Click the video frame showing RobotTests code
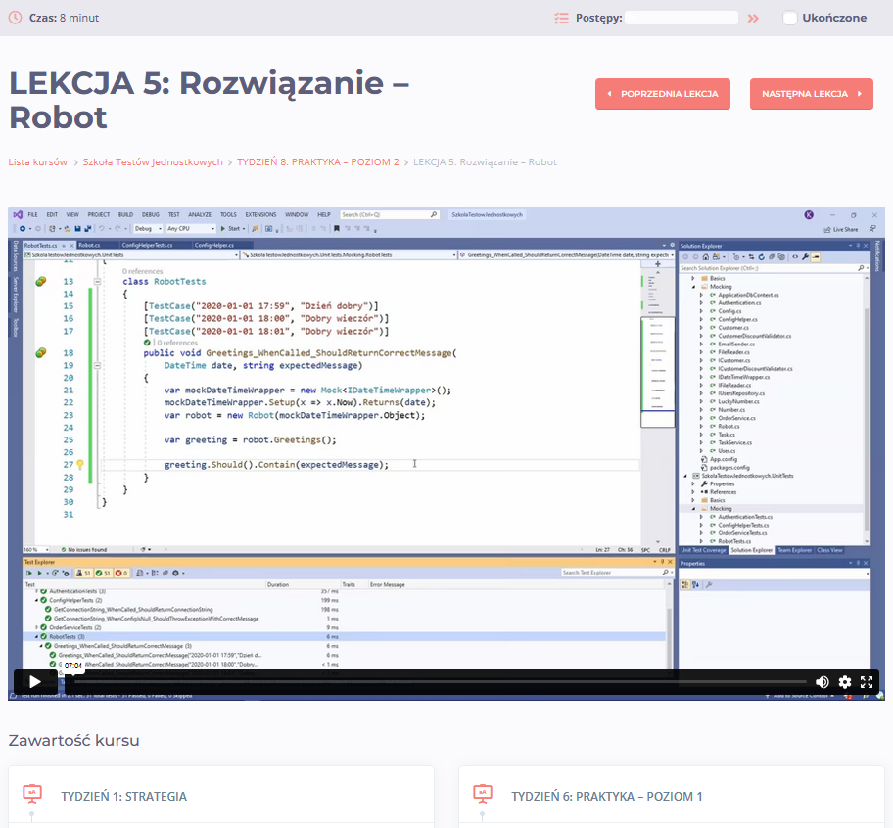The image size is (893, 828). pos(446,438)
